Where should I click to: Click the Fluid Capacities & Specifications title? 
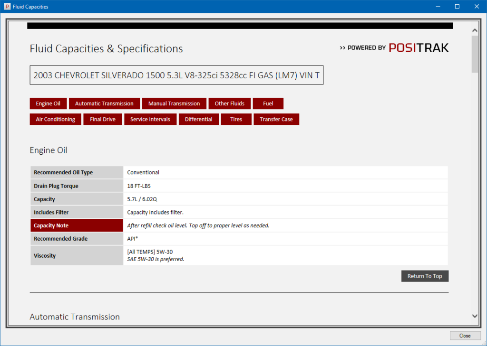tap(106, 49)
